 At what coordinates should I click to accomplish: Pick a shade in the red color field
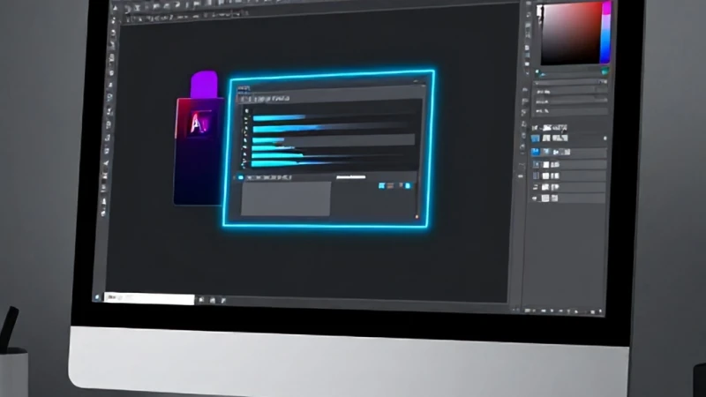[571, 33]
